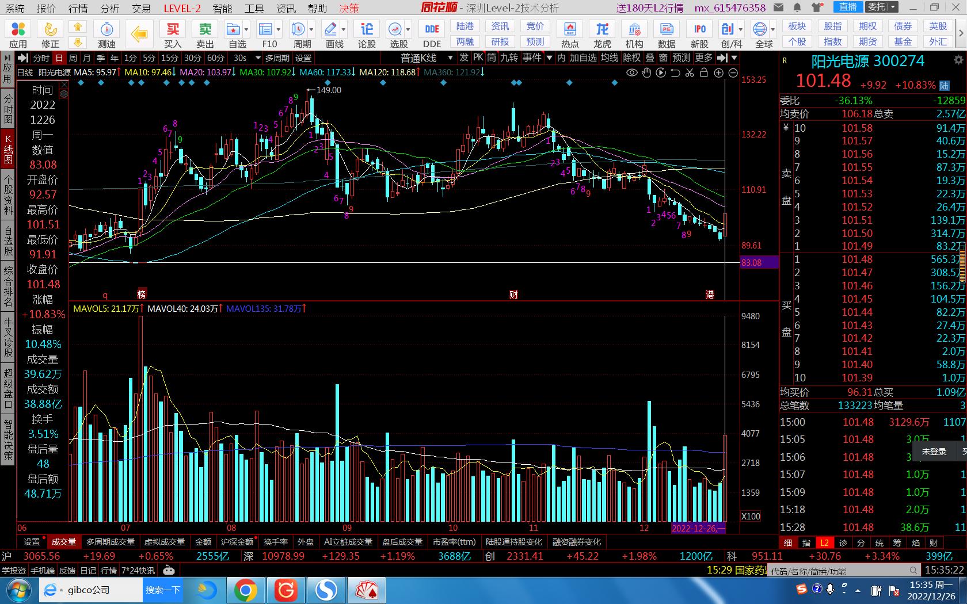This screenshot has width=967, height=604.
Task: Open the 全球 global markets icon
Action: point(761,35)
